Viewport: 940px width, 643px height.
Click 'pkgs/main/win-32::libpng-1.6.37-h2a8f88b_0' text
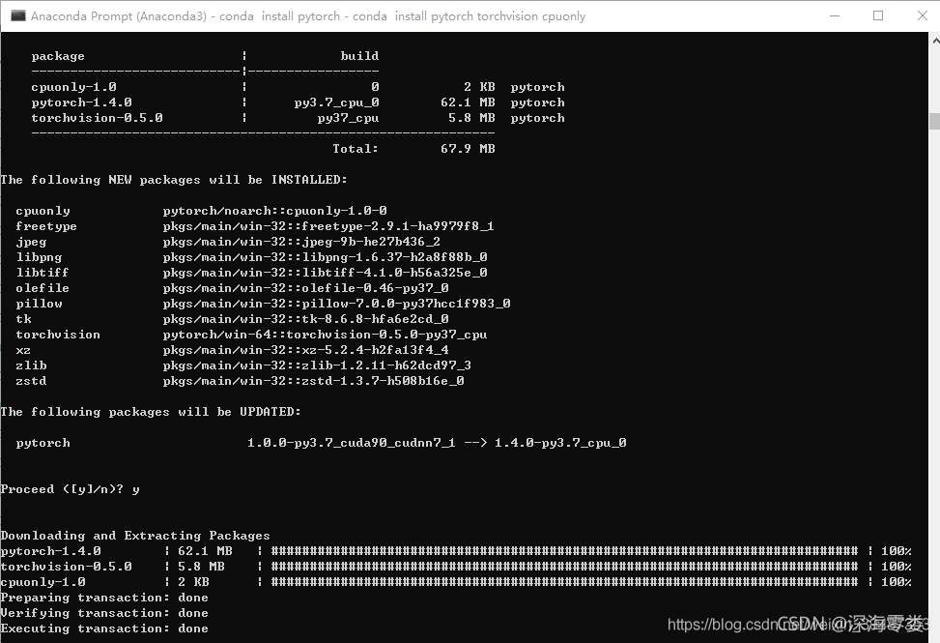click(325, 257)
